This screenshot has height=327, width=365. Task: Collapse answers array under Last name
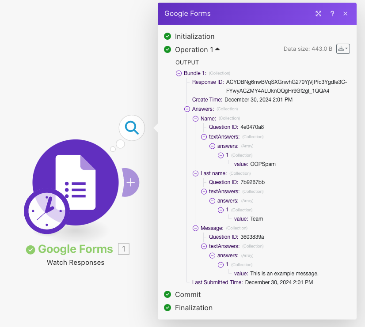tap(212, 201)
